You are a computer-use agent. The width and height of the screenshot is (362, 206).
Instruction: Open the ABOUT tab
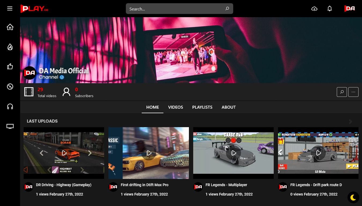[229, 107]
